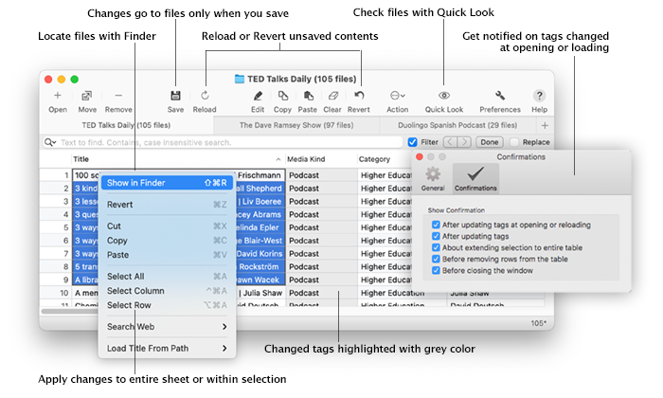This screenshot has height=398, width=663.
Task: Click the Move toolbar icon
Action: point(87,96)
